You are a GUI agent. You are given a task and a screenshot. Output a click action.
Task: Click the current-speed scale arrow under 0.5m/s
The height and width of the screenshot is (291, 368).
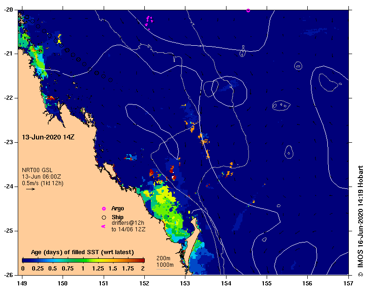click(x=30, y=189)
